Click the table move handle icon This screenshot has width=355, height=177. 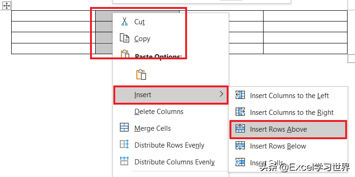coord(7,6)
